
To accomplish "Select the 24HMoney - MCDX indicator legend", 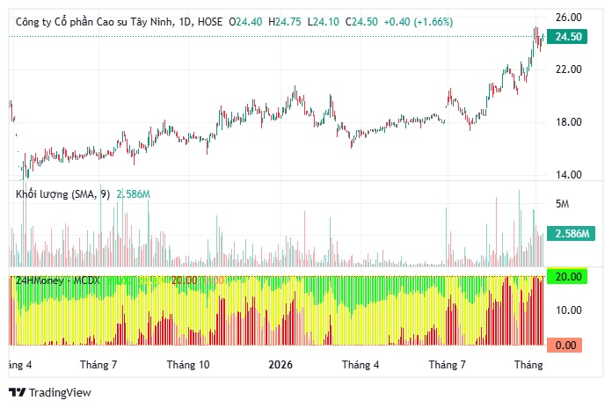I will point(58,280).
